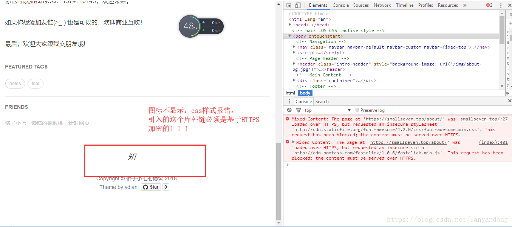
Task: Switch to the Console panel tab
Action: [340, 5]
